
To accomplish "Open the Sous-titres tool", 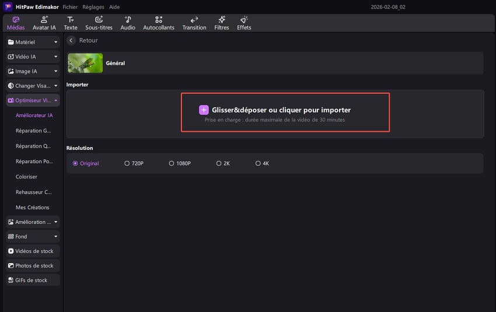I will pos(99,23).
